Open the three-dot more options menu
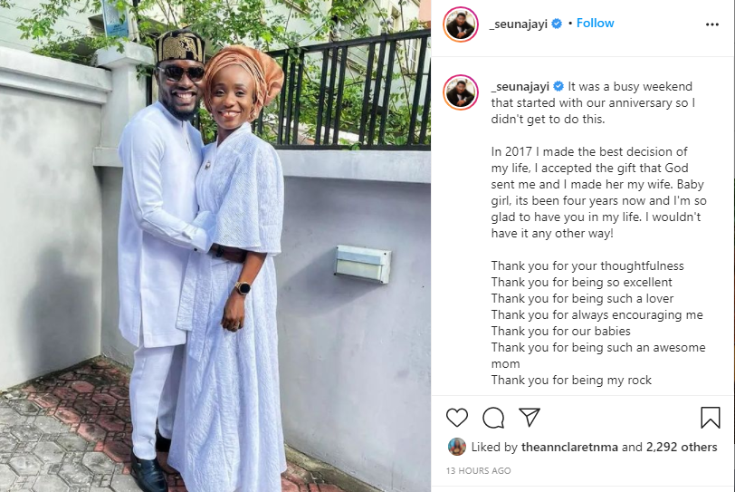 (712, 24)
